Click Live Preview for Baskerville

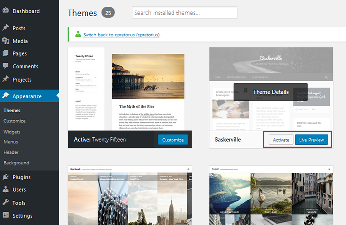tap(311, 140)
